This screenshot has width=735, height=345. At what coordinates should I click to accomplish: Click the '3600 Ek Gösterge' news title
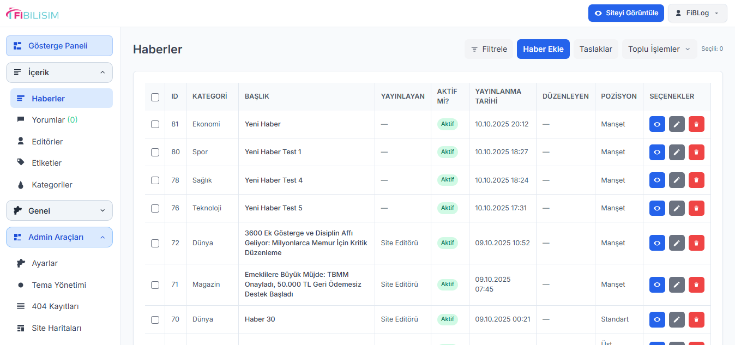pos(306,243)
